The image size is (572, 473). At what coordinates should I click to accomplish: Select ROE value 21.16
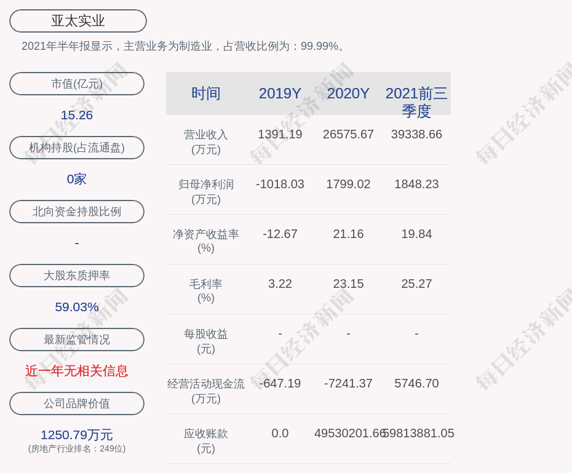(348, 234)
